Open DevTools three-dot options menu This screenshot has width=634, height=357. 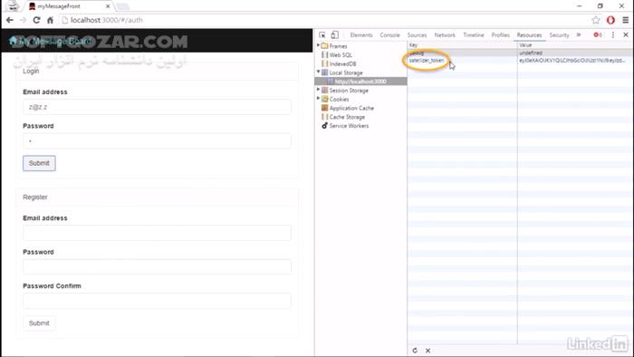(613, 34)
